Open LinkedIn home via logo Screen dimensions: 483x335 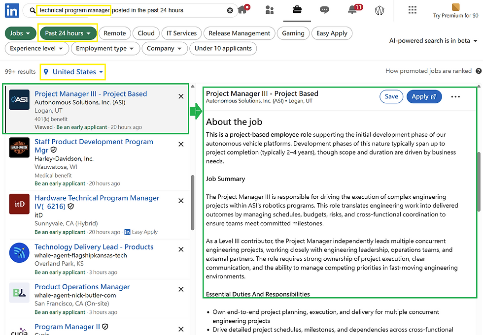pyautogui.click(x=12, y=10)
